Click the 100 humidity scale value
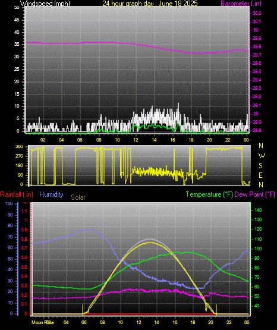This screenshot has height=330, width=277. tap(9, 204)
